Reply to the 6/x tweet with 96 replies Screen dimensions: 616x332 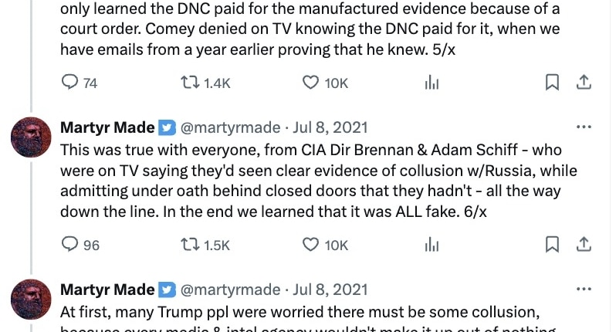point(70,245)
